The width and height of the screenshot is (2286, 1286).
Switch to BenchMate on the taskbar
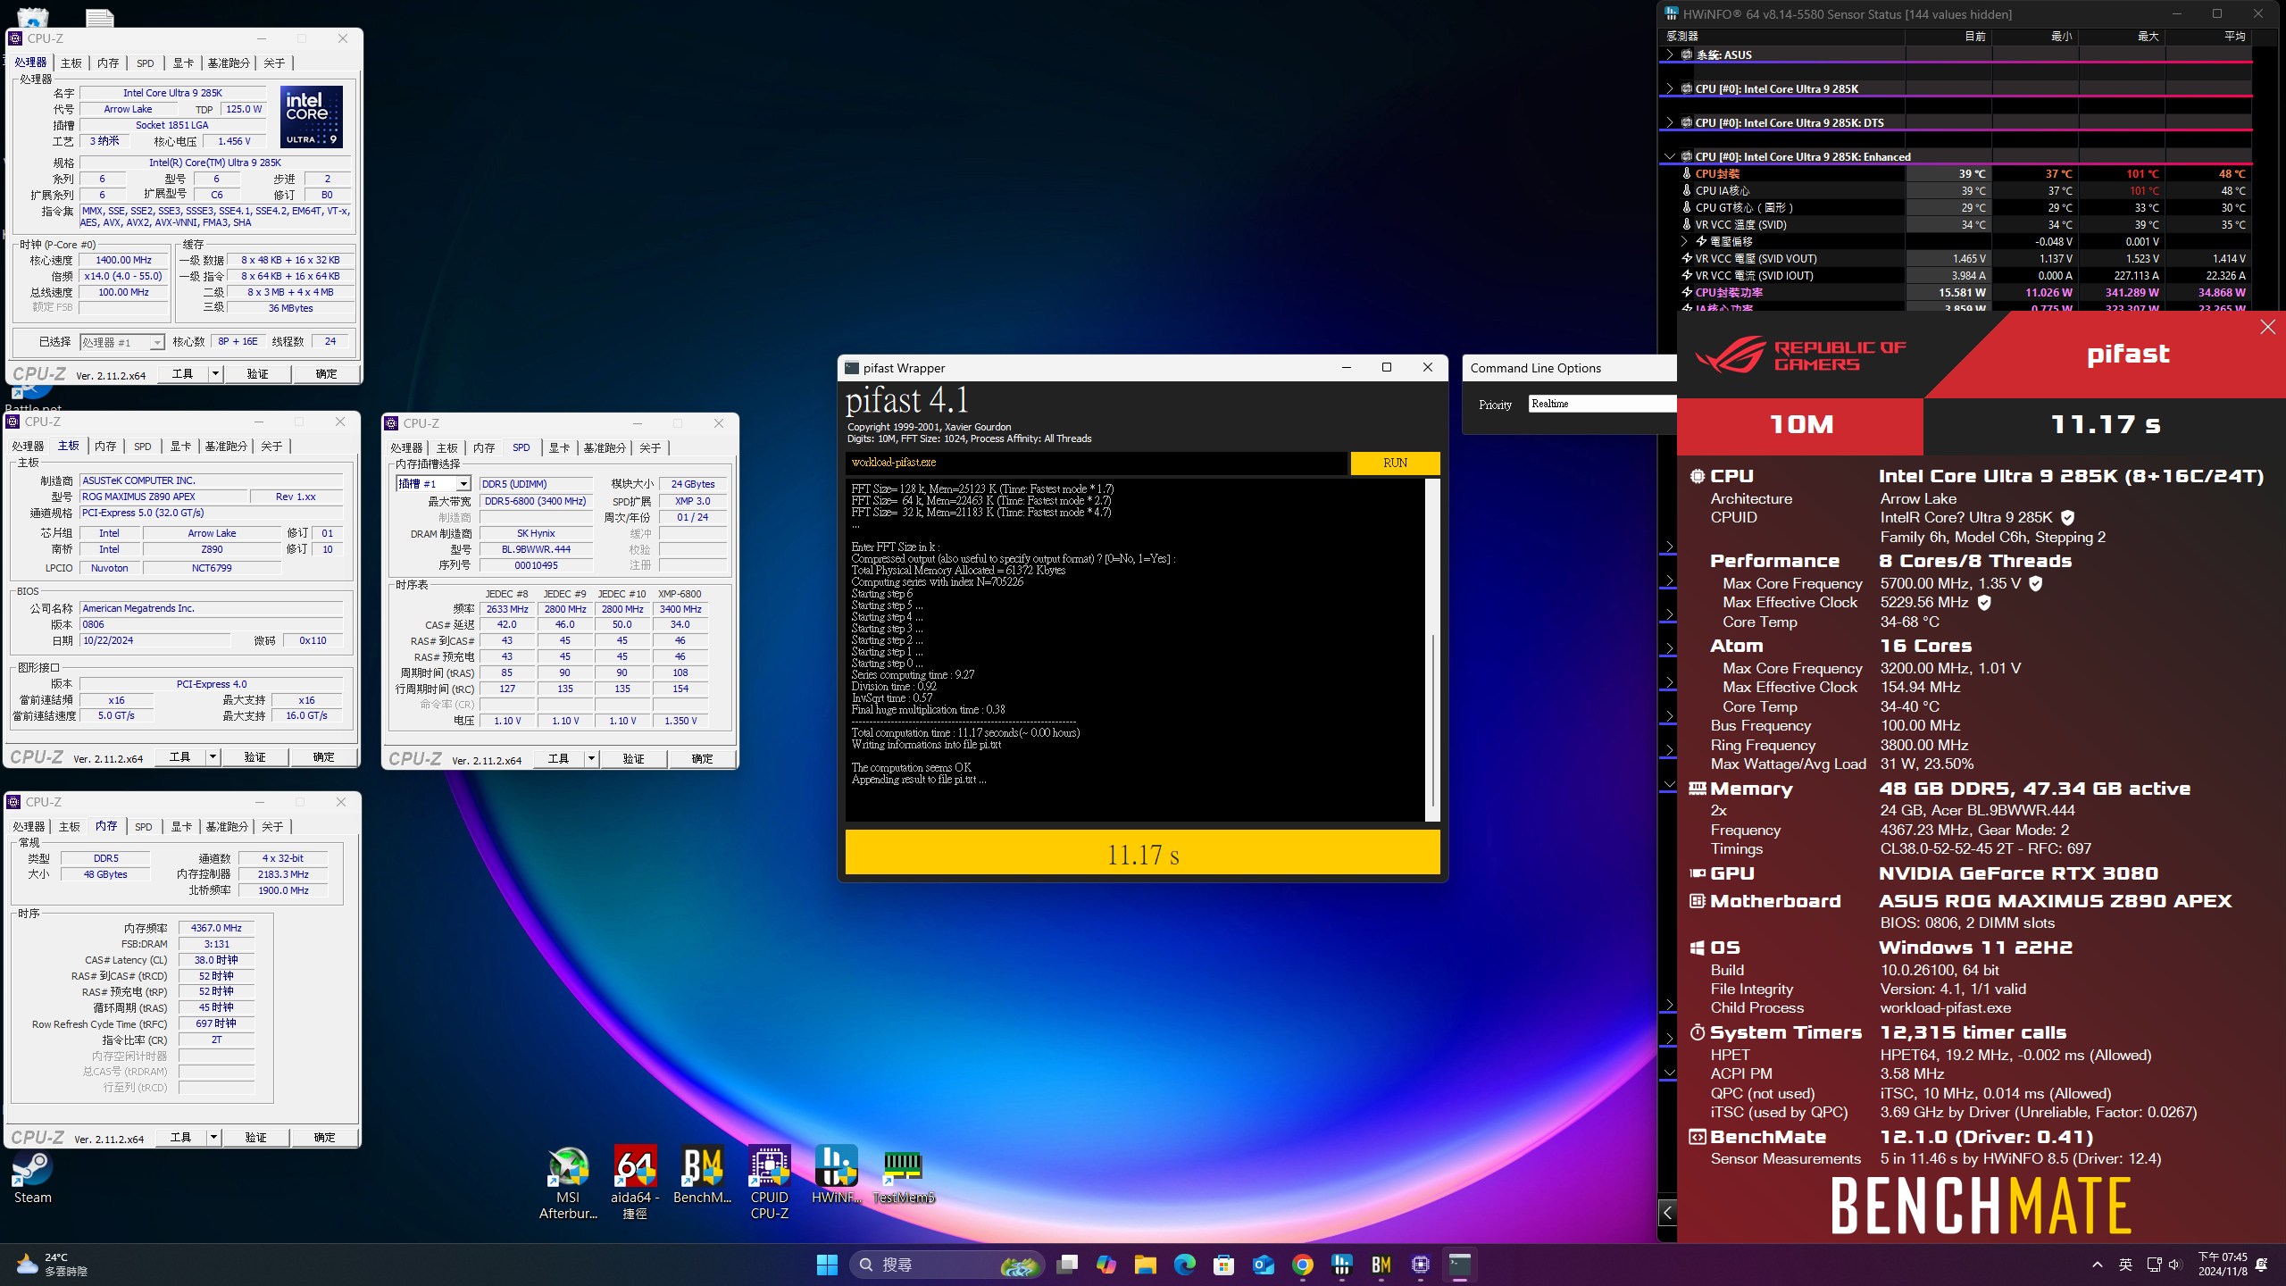pos(1381,1265)
